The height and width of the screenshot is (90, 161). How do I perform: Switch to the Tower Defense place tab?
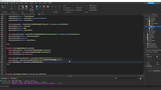coord(10,14)
